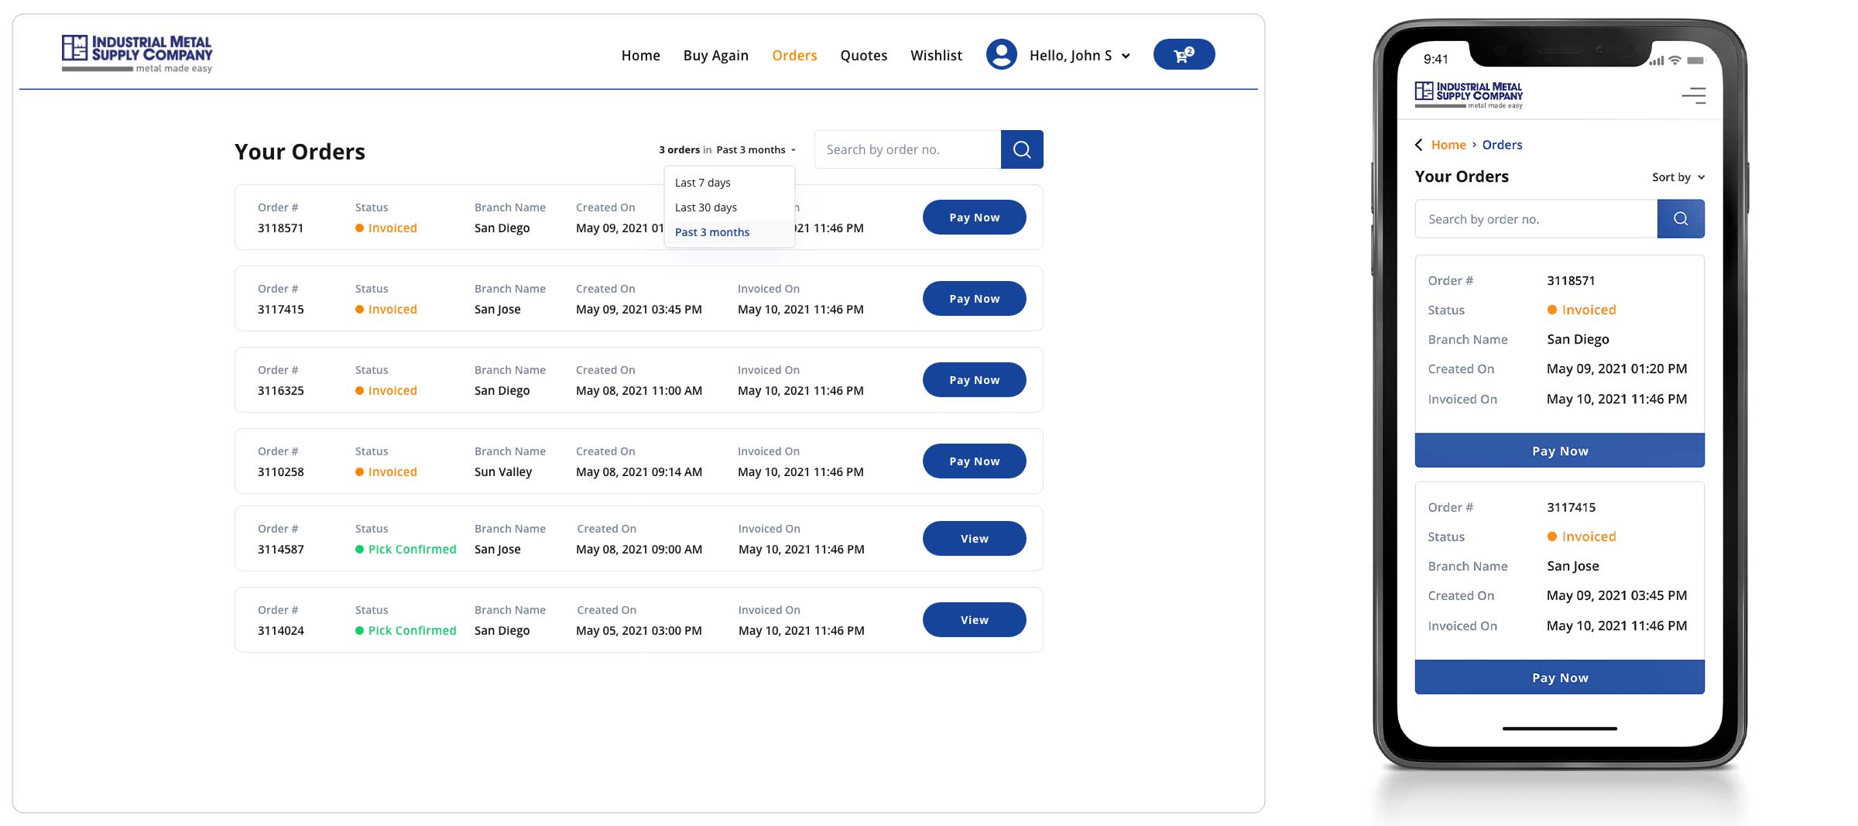Tap the Industrial Metal Supply mobile logo

[1468, 94]
